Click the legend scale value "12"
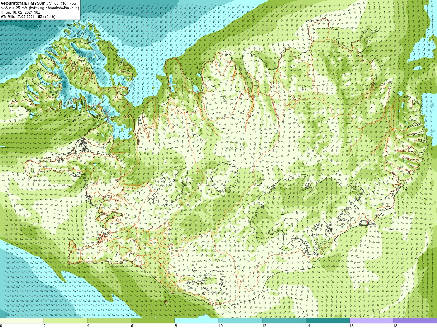The width and height of the screenshot is (437, 328). [x=264, y=326]
